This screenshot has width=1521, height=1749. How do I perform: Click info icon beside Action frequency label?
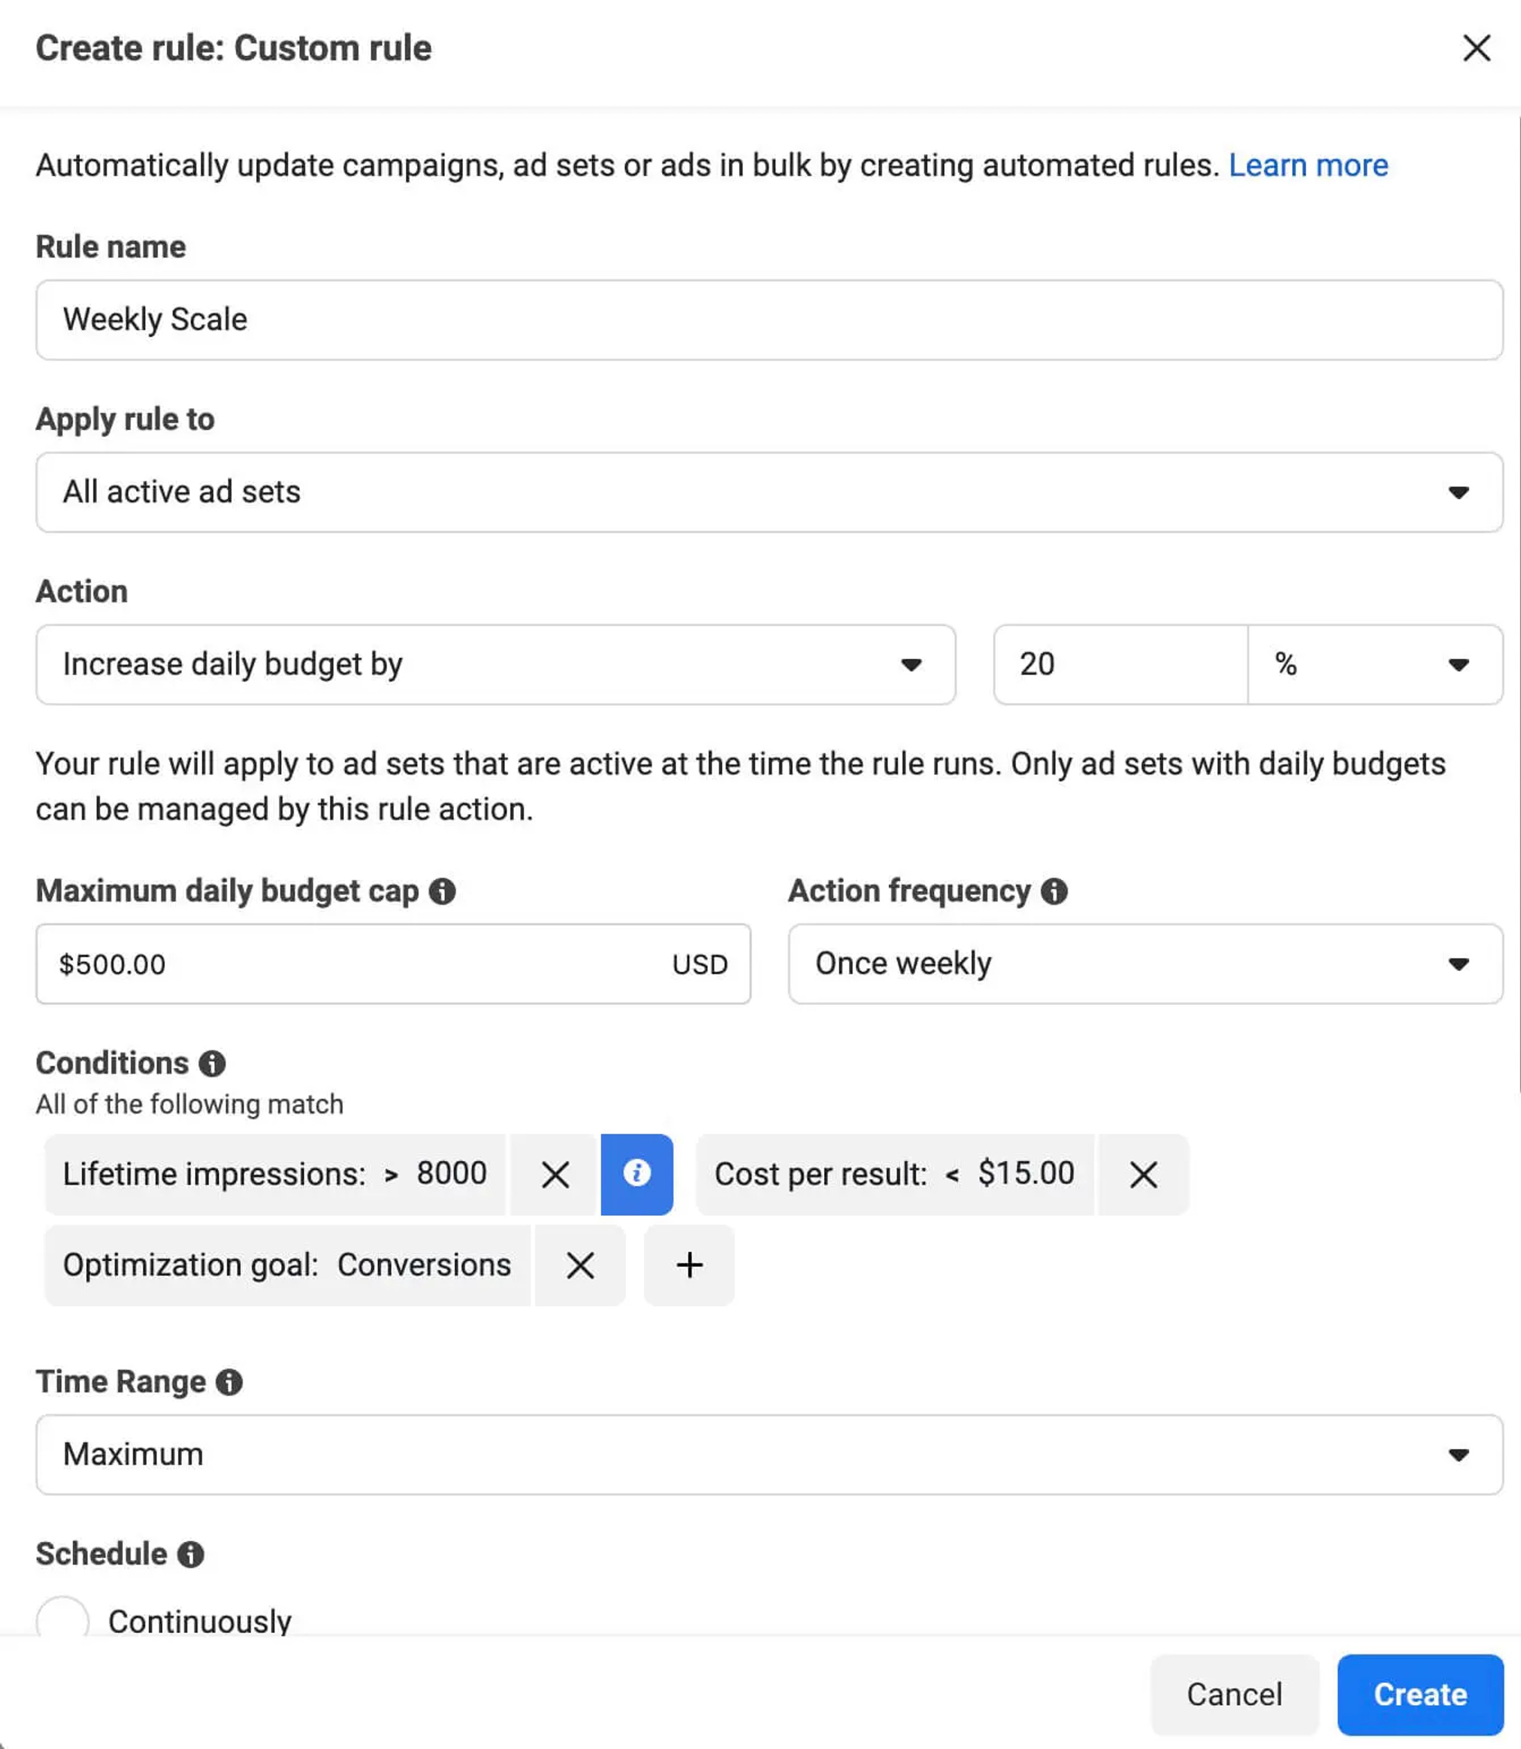click(1053, 891)
